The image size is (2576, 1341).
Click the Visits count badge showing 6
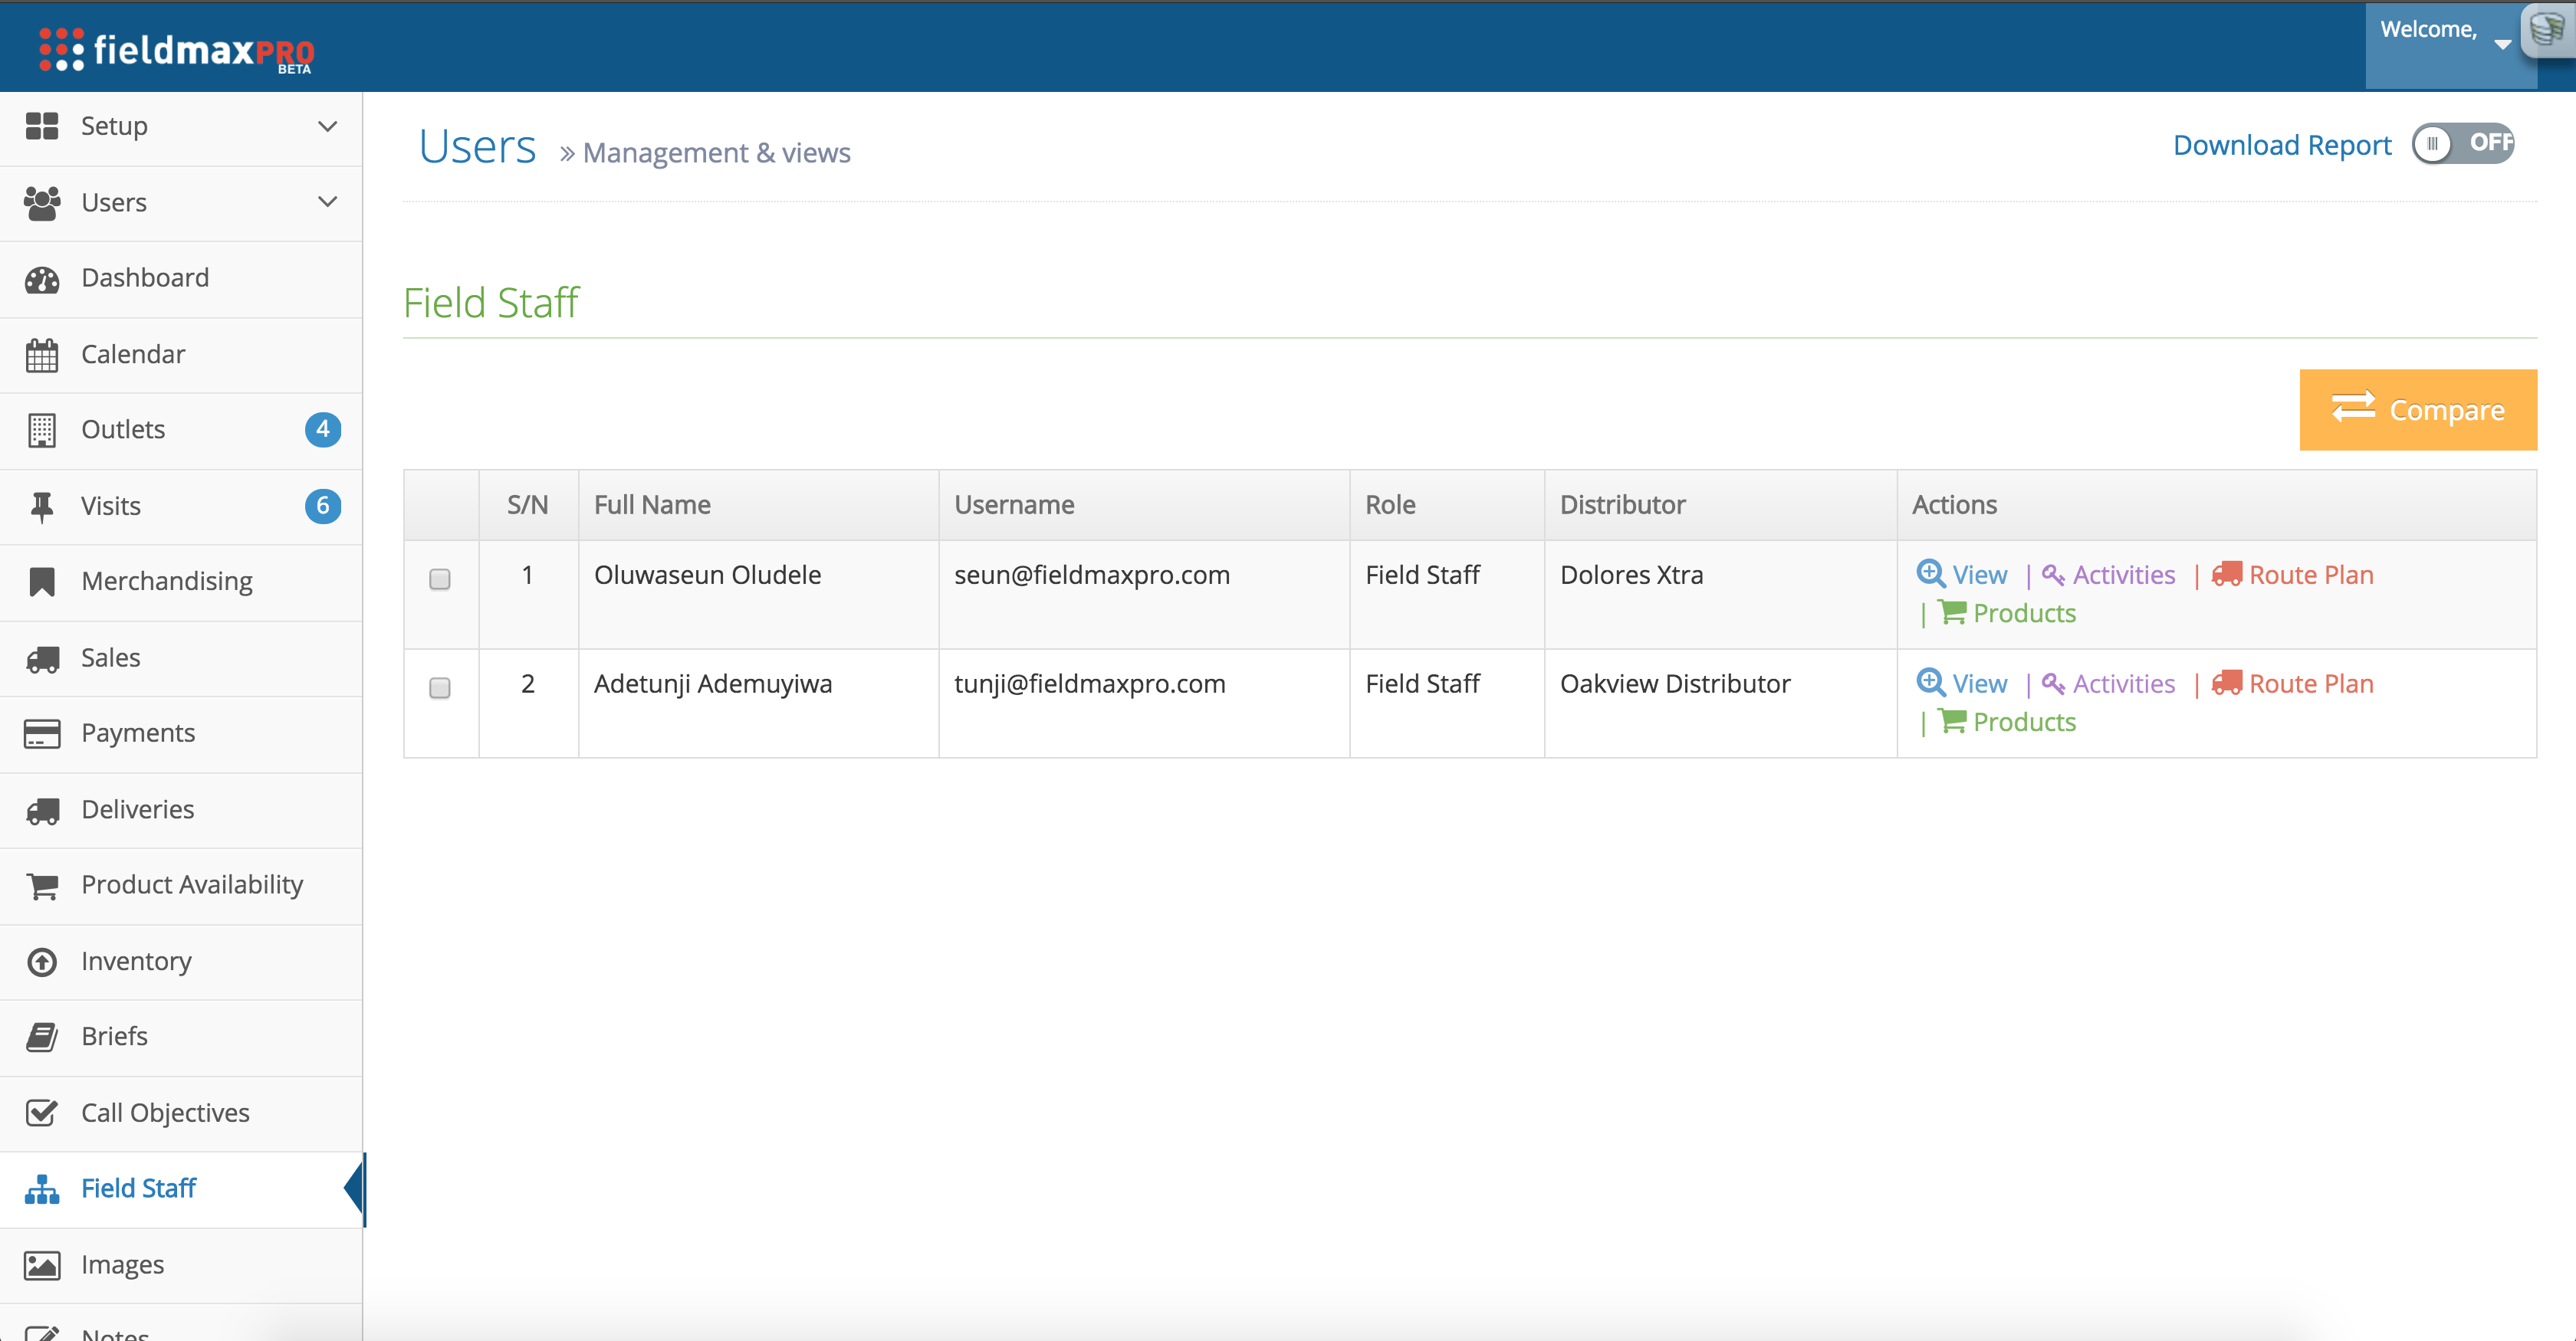tap(322, 506)
